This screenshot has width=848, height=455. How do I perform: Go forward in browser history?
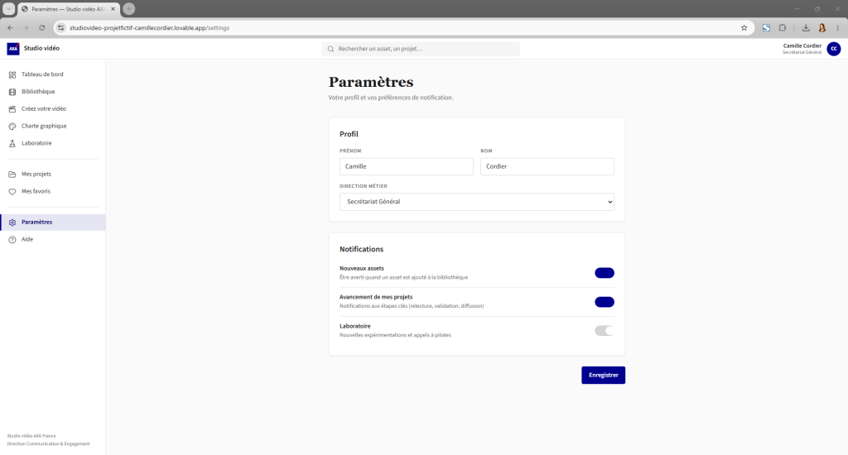[x=26, y=28]
